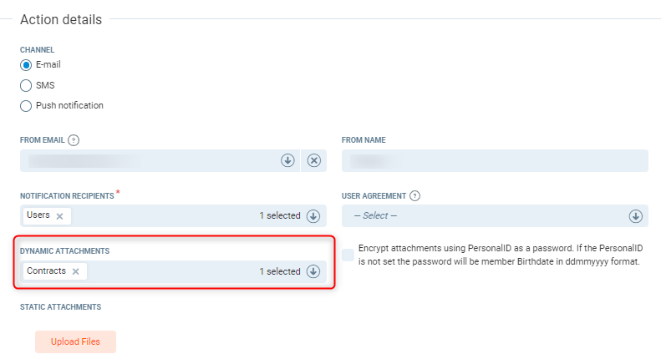
Task: Remove the Contracts attachment tag
Action: [x=75, y=271]
